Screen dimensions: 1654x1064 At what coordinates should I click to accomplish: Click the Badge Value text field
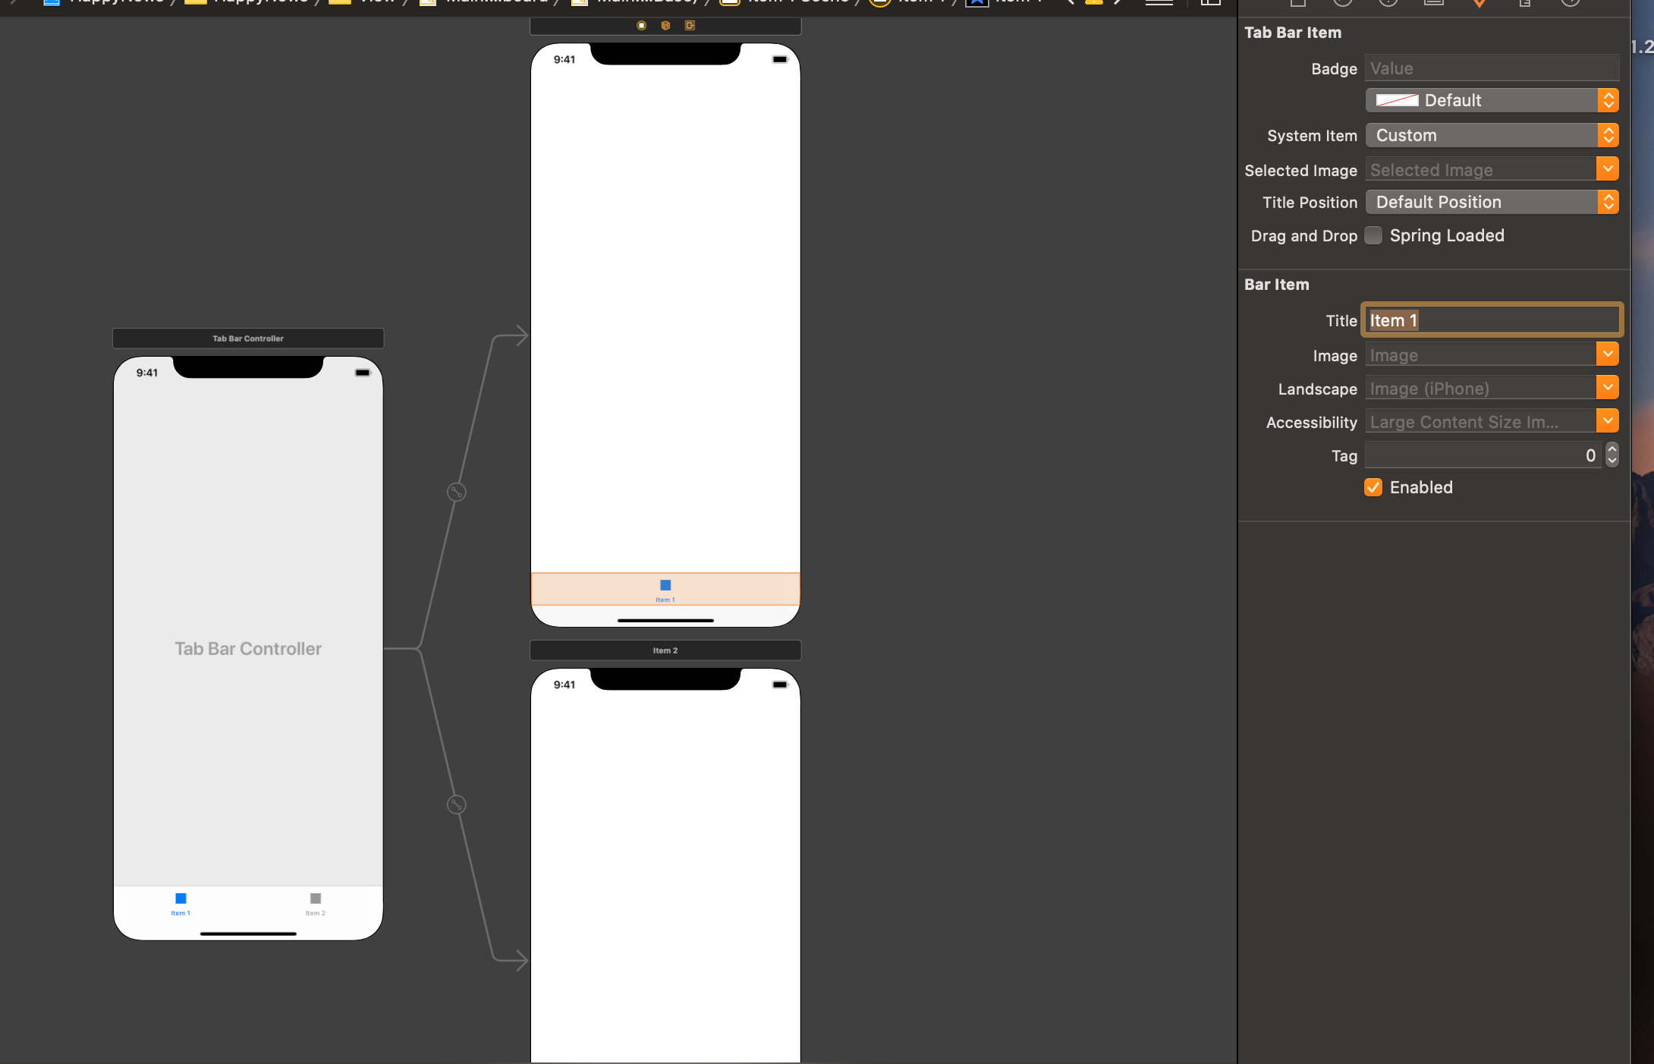pyautogui.click(x=1492, y=68)
